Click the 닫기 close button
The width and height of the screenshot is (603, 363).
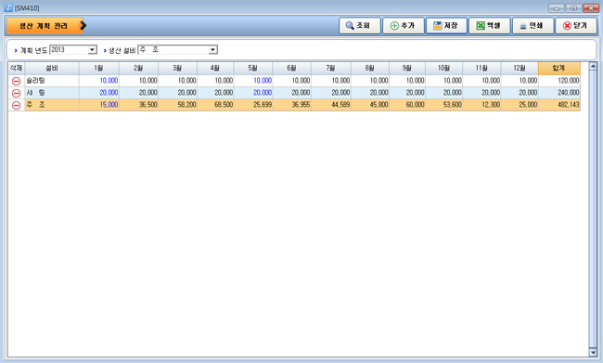[x=576, y=26]
